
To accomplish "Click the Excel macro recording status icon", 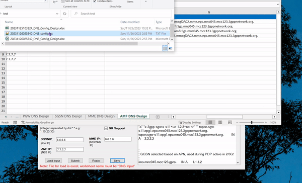I will 15,122.
